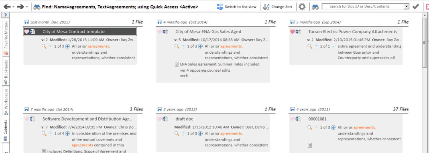Click the Word document icon of 00001081
This screenshot has width=429, height=153.
298,119
